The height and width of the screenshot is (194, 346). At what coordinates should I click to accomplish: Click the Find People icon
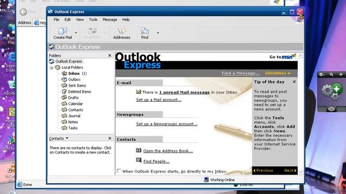pos(138,160)
